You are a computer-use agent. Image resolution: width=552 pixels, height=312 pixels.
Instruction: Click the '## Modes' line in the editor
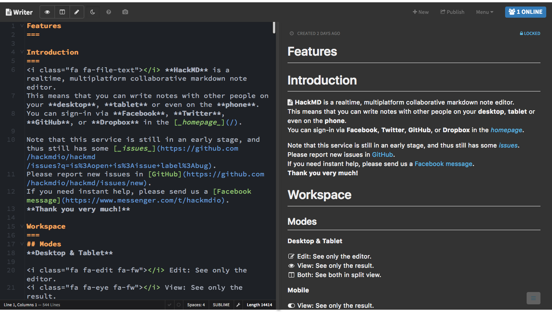[44, 244]
